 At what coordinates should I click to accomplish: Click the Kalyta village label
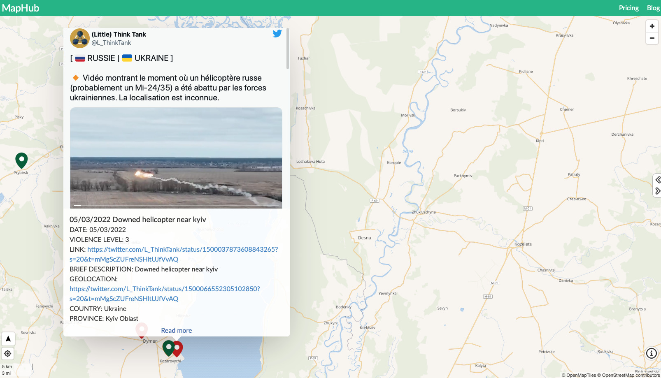[x=481, y=366]
